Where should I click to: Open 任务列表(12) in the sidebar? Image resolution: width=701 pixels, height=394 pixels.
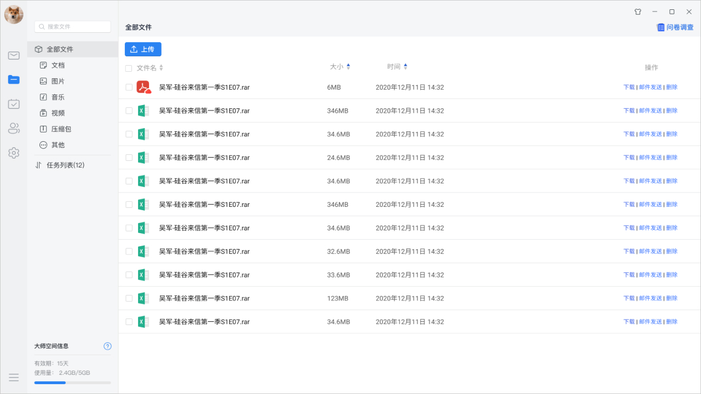pyautogui.click(x=65, y=165)
